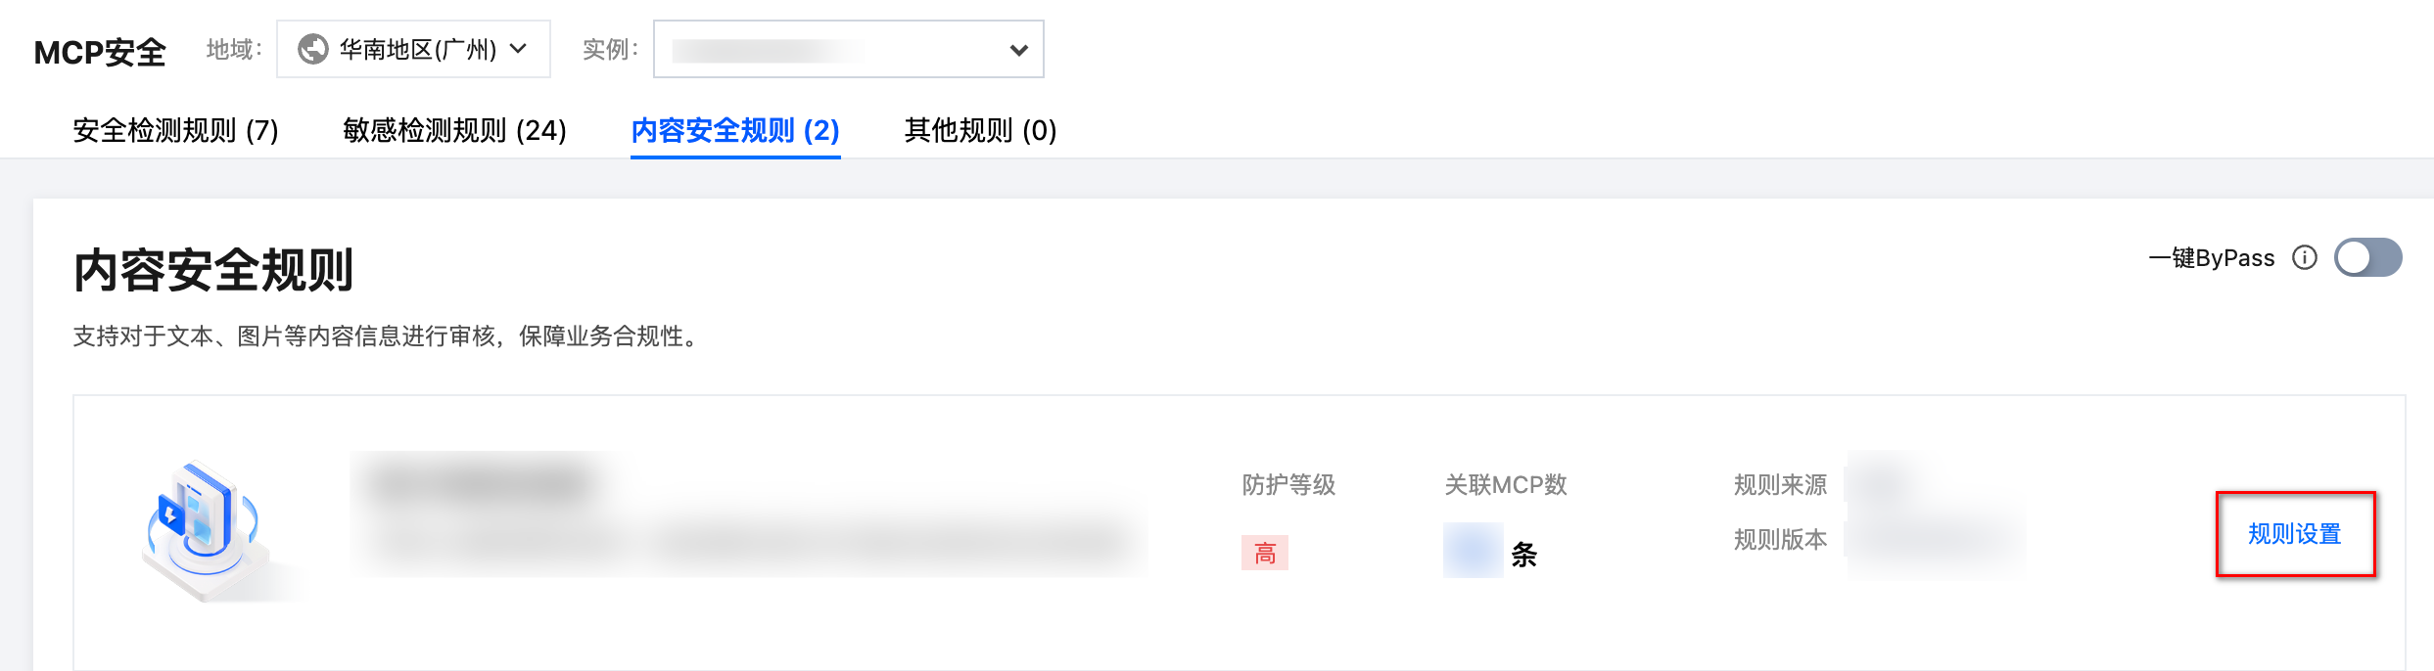Expand the 实例 dropdown arrow
The image size is (2434, 671).
pos(1018,50)
